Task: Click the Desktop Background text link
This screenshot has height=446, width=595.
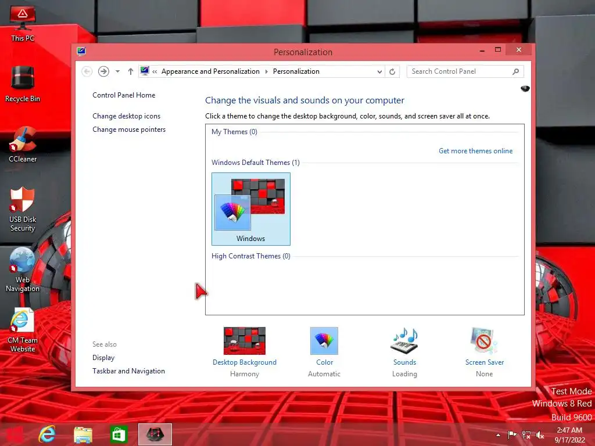Action: click(245, 362)
